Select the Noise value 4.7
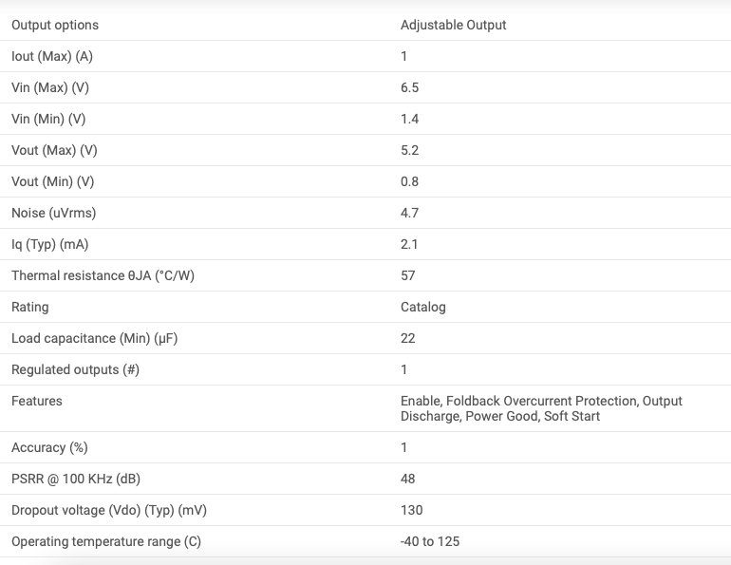The image size is (731, 565). click(409, 213)
